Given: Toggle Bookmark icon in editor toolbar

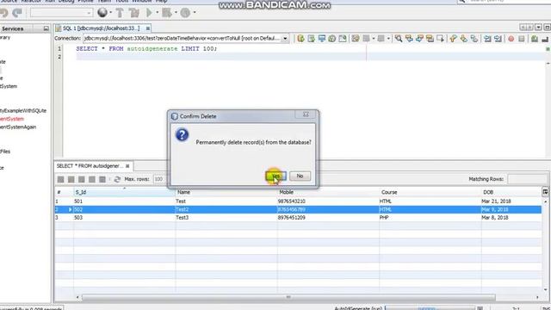Looking at the screenshot, I should pos(474,38).
